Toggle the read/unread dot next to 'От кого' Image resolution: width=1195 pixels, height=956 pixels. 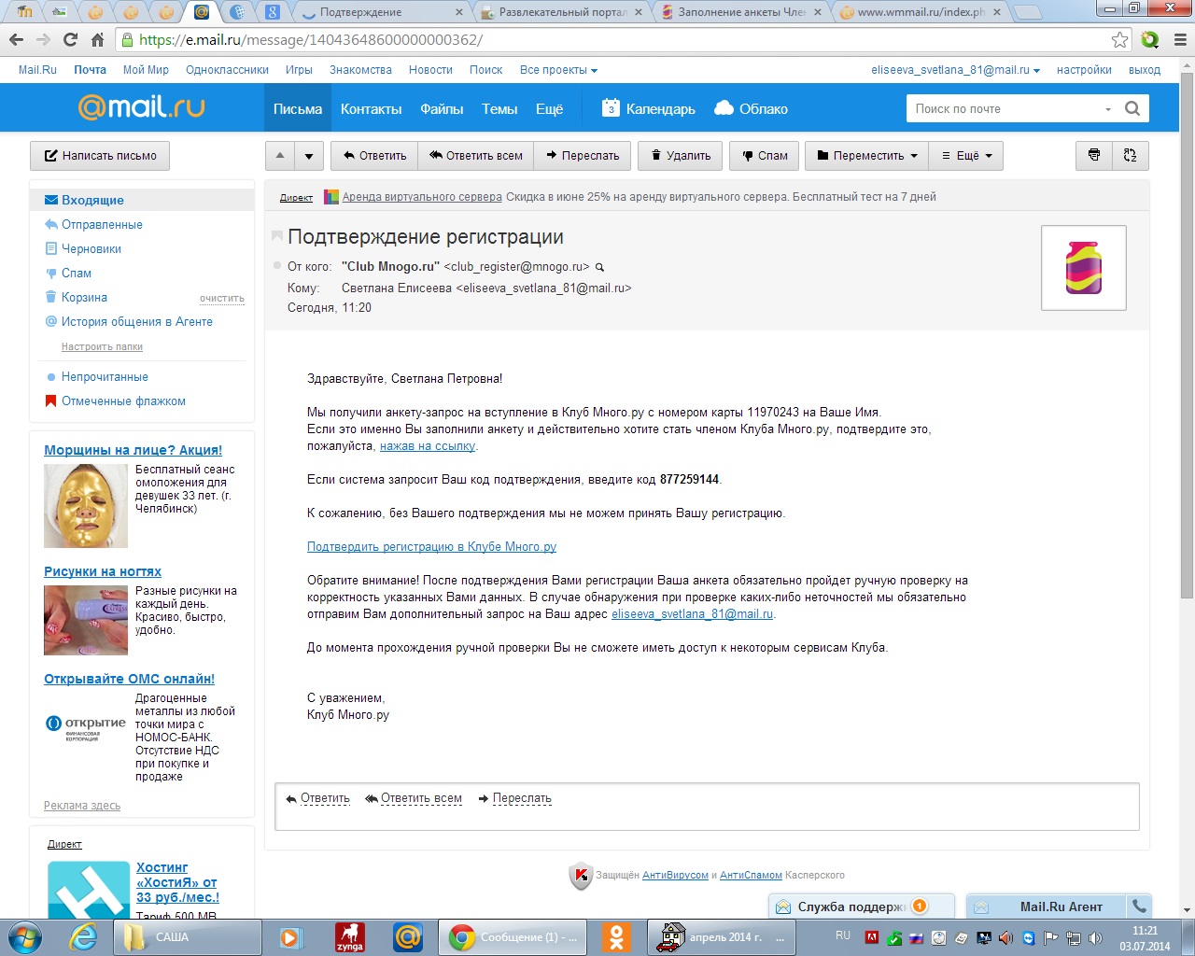click(277, 266)
